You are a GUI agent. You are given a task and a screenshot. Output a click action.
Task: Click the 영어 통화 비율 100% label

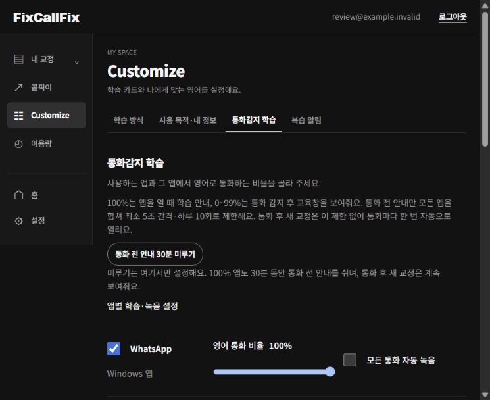click(x=252, y=346)
